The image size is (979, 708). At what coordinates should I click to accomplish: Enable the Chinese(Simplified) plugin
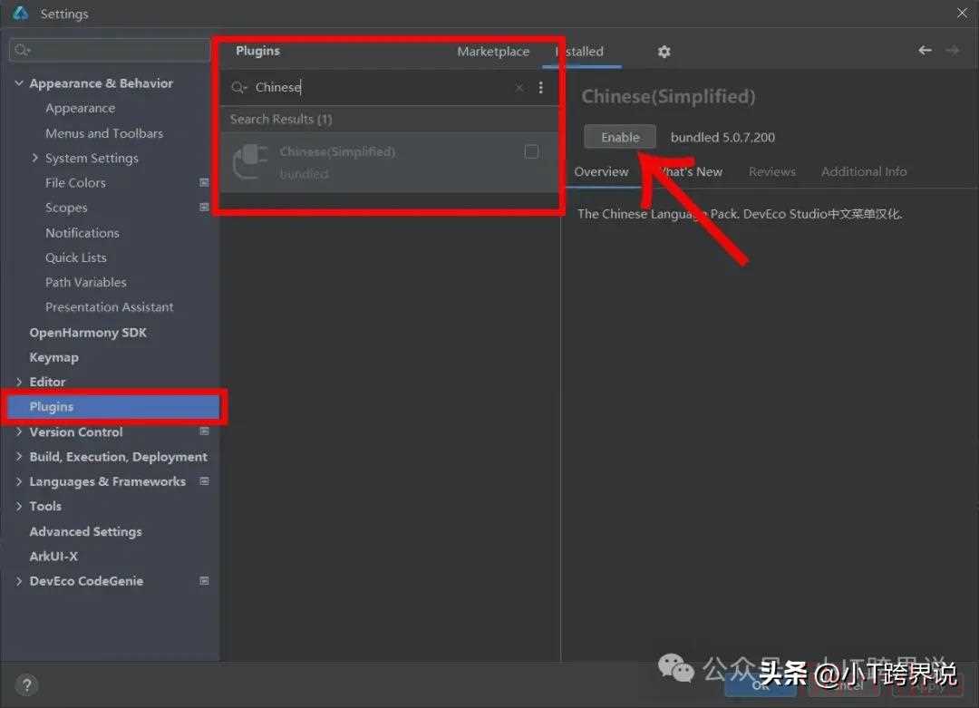point(620,137)
